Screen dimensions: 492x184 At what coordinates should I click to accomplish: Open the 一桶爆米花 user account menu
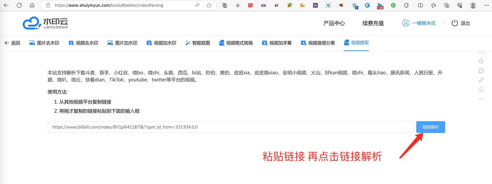pyautogui.click(x=419, y=23)
